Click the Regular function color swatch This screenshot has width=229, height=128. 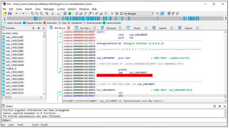[x=24, y=23]
